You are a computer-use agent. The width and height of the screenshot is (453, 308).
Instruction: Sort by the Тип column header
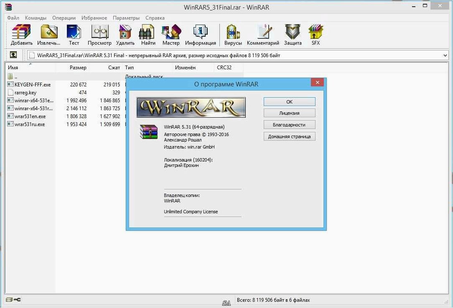148,68
